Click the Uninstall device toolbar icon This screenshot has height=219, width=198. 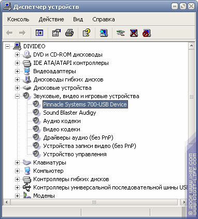(x=134, y=33)
